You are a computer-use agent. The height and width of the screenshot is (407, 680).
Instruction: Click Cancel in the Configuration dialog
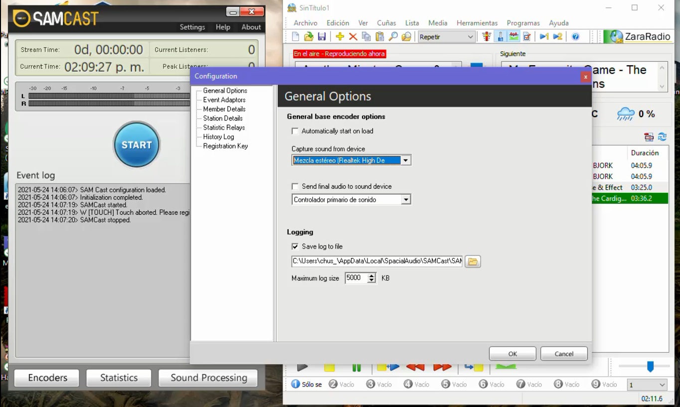click(x=564, y=354)
